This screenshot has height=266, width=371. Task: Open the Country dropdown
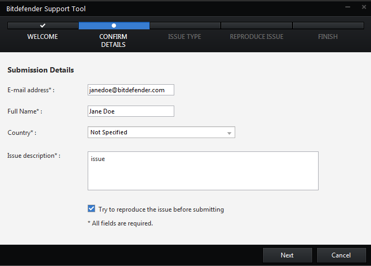coord(161,132)
